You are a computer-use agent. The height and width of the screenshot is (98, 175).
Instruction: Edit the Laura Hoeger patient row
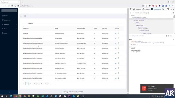(116, 38)
